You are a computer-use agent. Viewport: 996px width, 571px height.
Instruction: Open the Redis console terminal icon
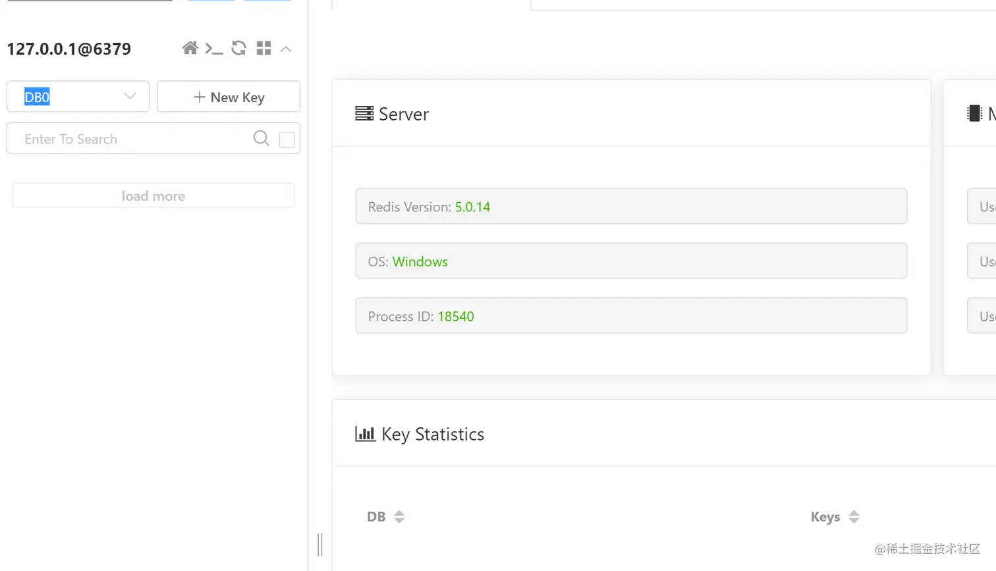(214, 49)
